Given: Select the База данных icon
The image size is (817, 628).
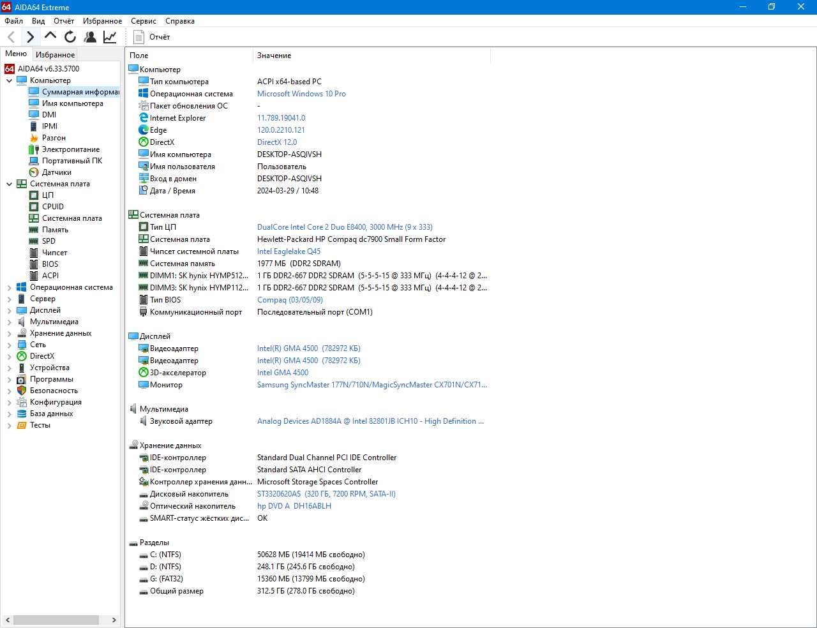Looking at the screenshot, I should [22, 414].
